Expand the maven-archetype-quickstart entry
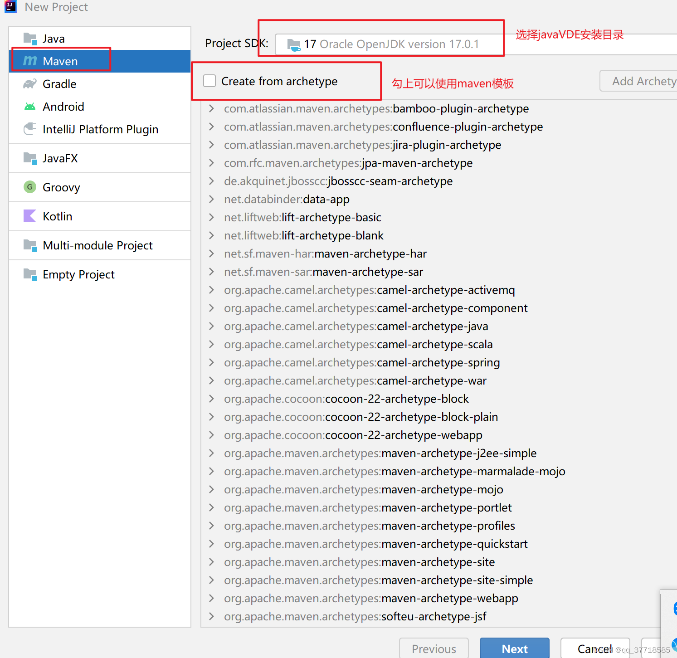This screenshot has width=677, height=658. [211, 544]
